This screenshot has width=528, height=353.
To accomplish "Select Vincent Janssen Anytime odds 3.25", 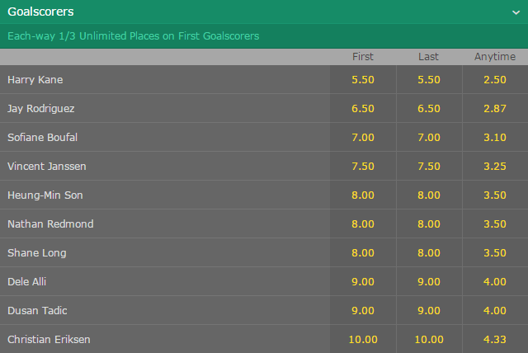I will (495, 167).
